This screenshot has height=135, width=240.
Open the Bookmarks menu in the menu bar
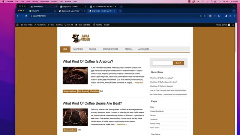click(45, 1)
